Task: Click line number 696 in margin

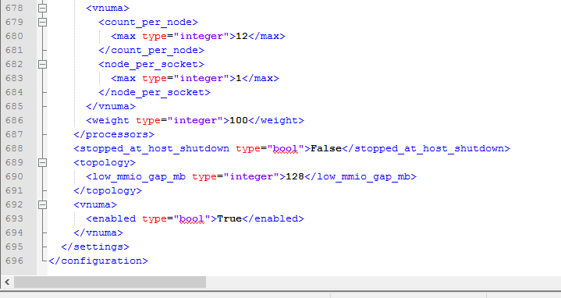Action: point(14,261)
